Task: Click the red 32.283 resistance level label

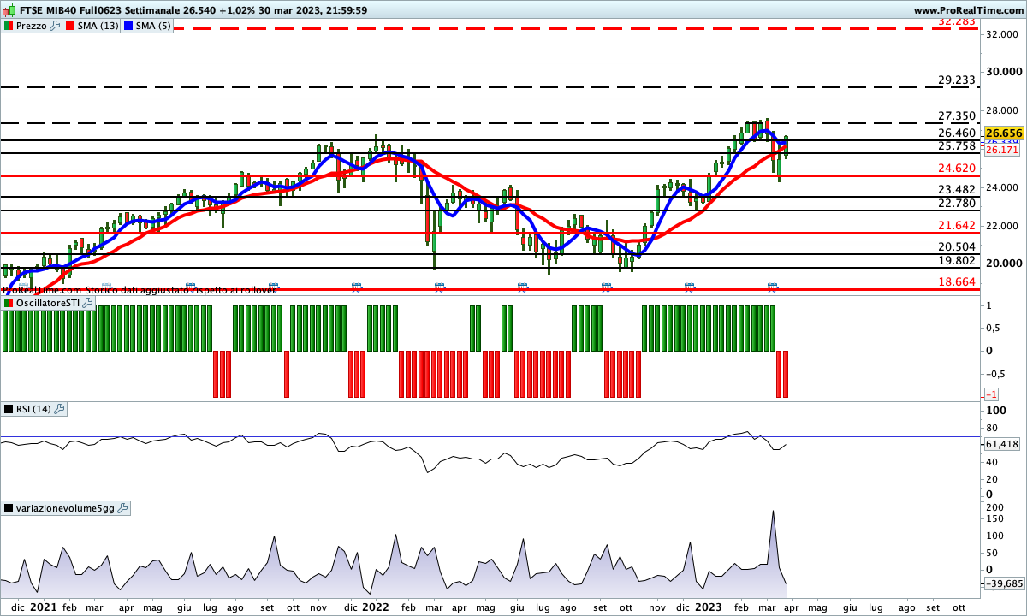Action: [957, 21]
